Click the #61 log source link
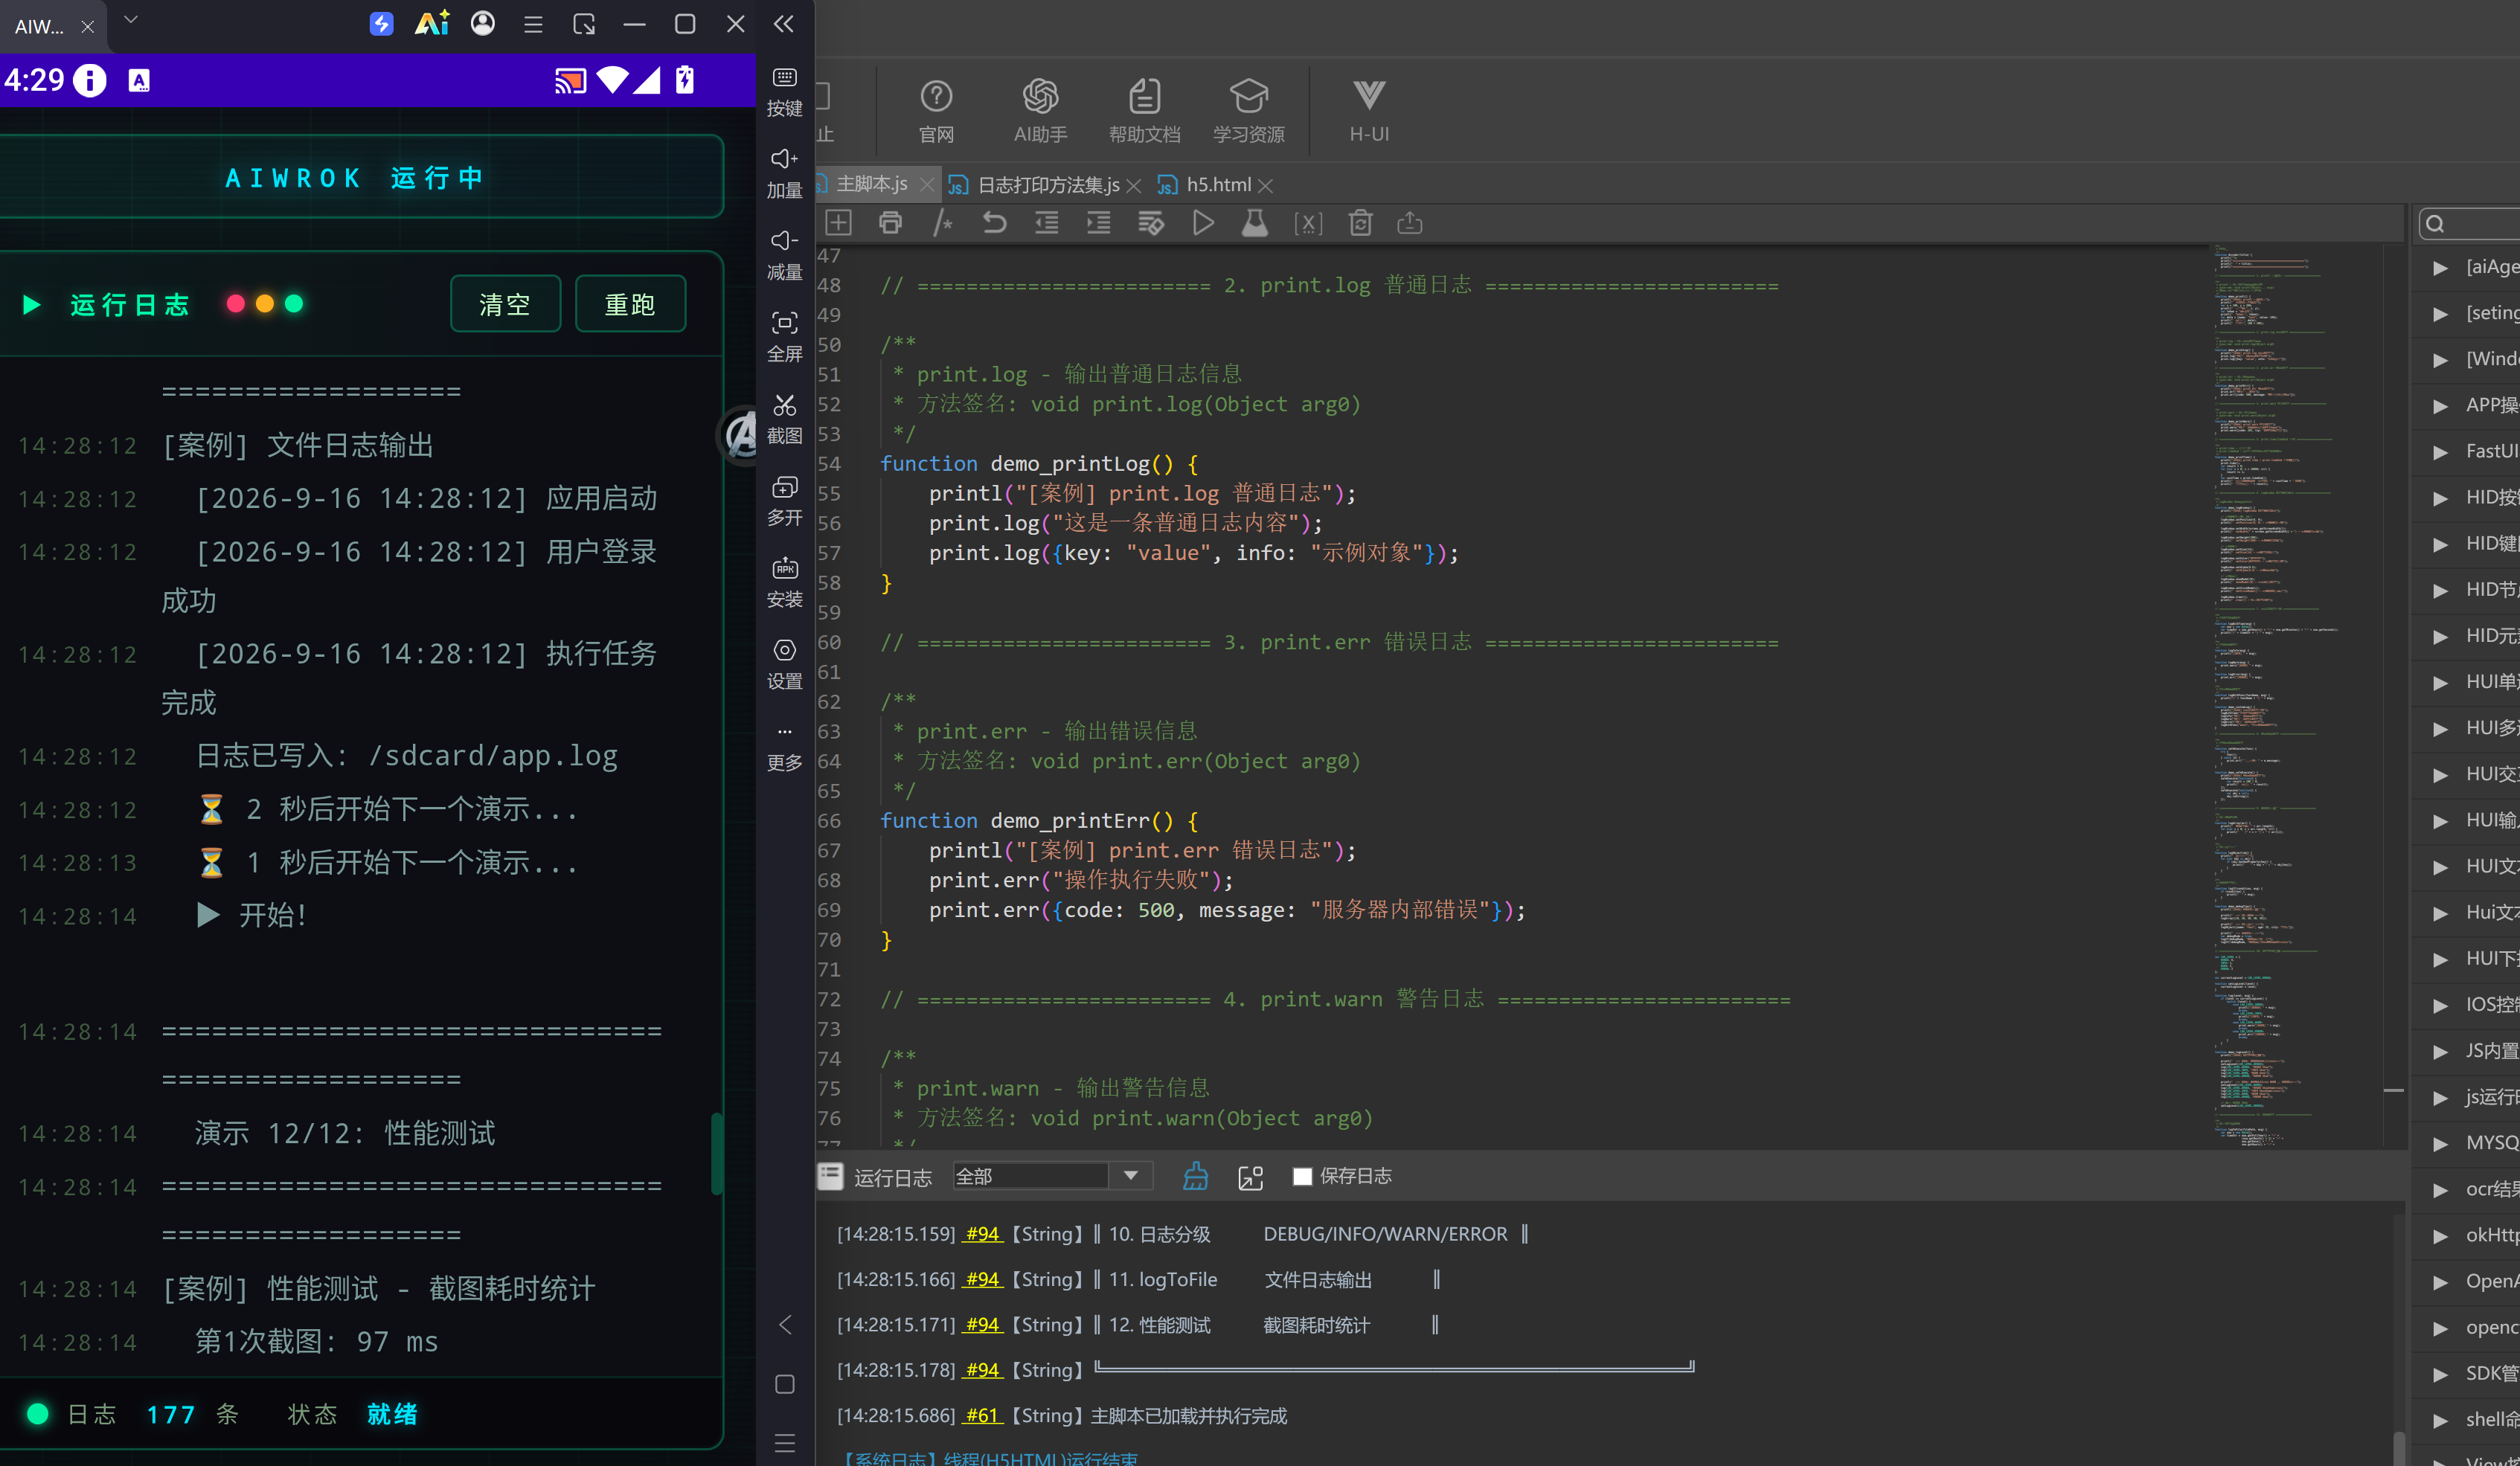Screen dimensions: 2520x1466 [x=982, y=1415]
